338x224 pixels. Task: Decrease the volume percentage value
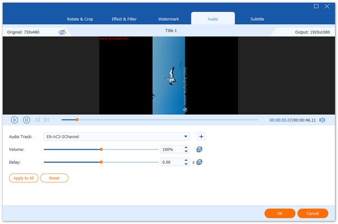point(186,151)
